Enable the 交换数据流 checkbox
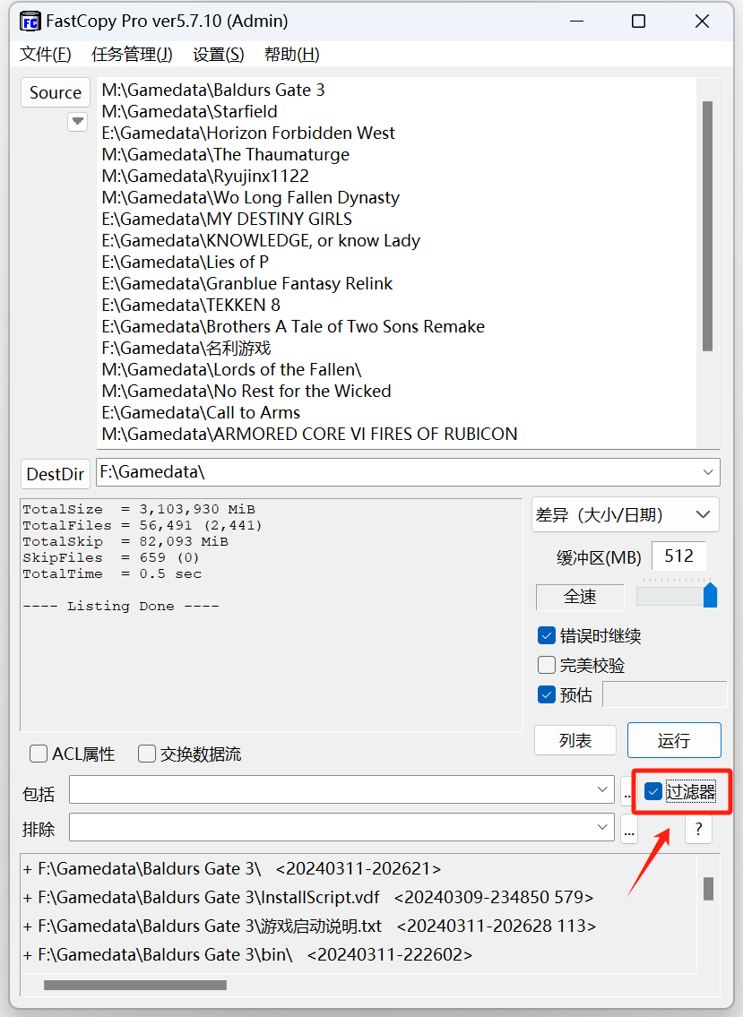Screen dimensions: 743x1017 (147, 754)
